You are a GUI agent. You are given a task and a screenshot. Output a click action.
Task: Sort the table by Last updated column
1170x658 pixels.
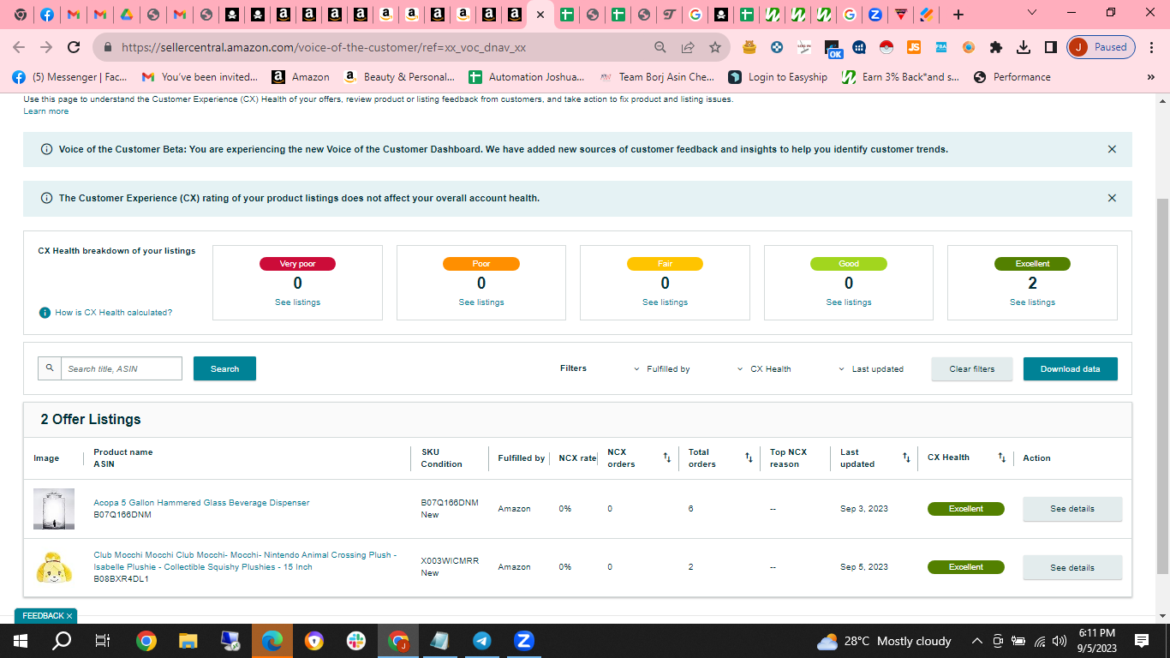(906, 458)
